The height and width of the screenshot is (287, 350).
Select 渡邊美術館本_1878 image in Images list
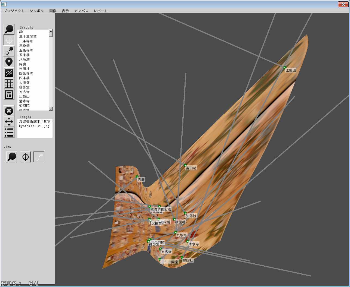tap(35, 121)
